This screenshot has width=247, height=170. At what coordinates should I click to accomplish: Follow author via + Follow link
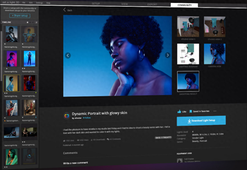[x=87, y=118]
